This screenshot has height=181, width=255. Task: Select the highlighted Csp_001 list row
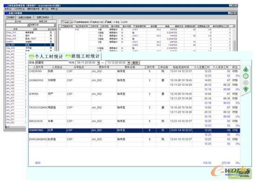point(30,45)
